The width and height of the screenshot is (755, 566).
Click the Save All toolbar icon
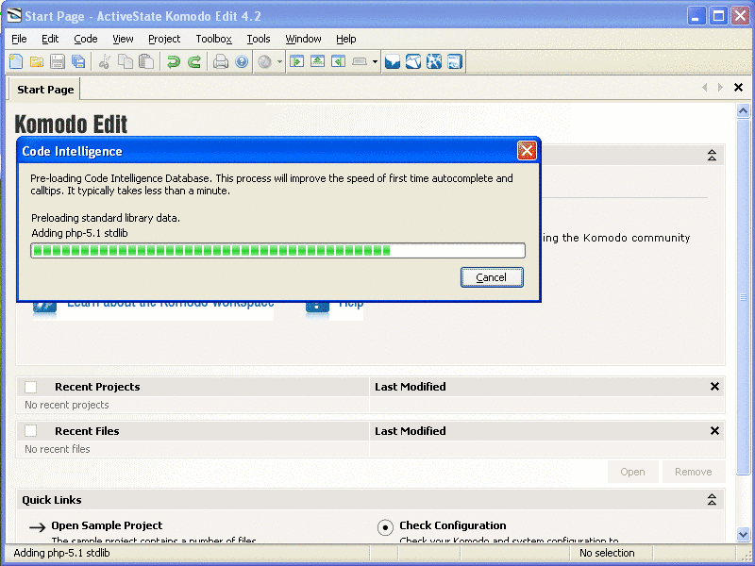coord(78,62)
